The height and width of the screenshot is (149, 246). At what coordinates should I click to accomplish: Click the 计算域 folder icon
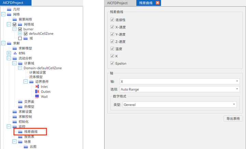click(x=20, y=63)
